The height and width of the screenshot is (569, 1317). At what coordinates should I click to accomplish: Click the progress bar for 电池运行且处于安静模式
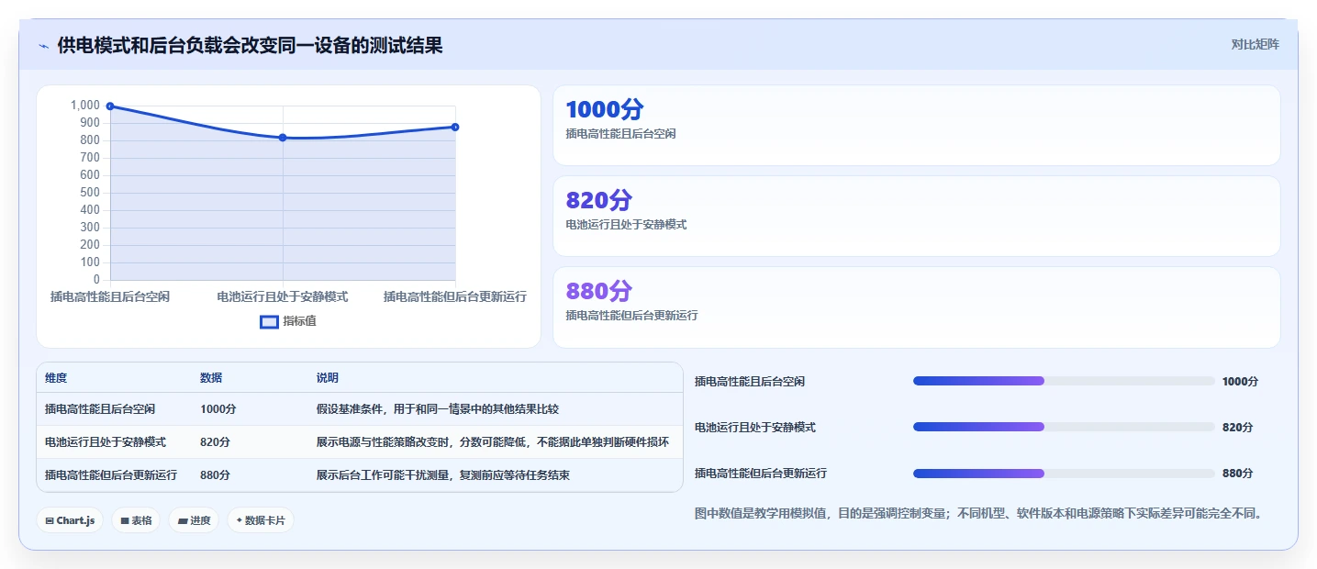[1064, 427]
